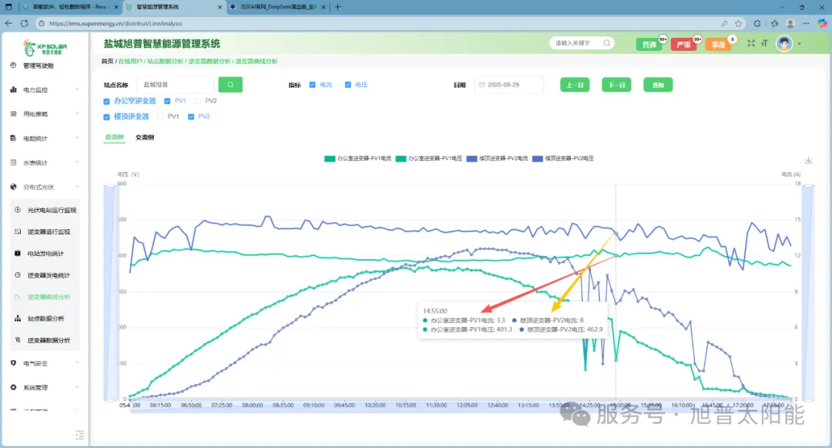The width and height of the screenshot is (832, 448).
Task: Open 站点数据分析 in the sidebar
Action: point(48,318)
